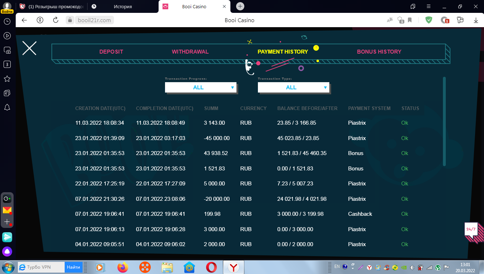The width and height of the screenshot is (484, 274).
Task: Switch to the Withdrawal tab
Action: click(190, 52)
